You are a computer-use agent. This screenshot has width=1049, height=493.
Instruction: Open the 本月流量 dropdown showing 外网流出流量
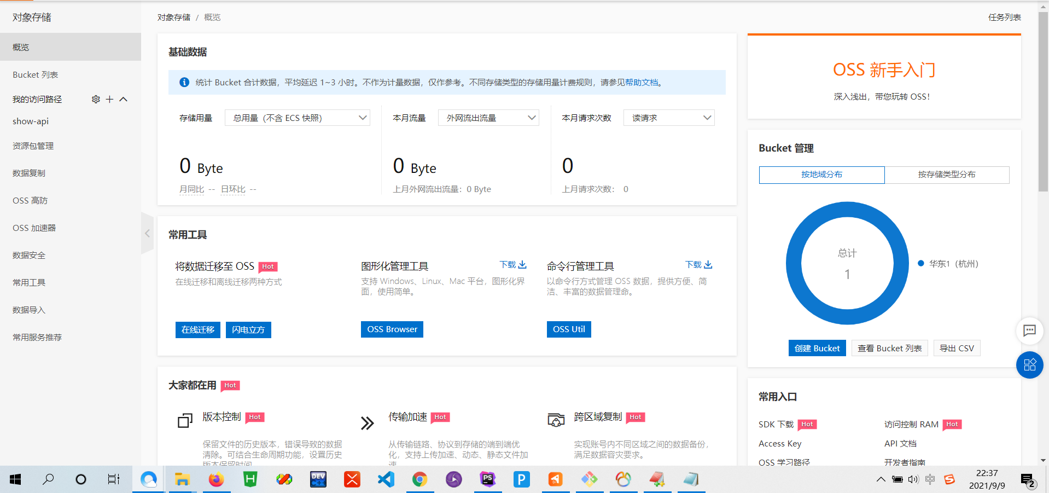[488, 117]
